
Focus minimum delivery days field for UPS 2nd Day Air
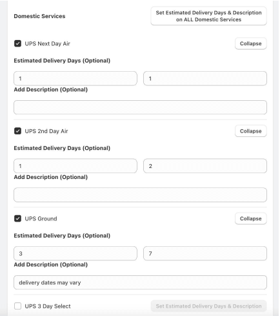(x=75, y=166)
